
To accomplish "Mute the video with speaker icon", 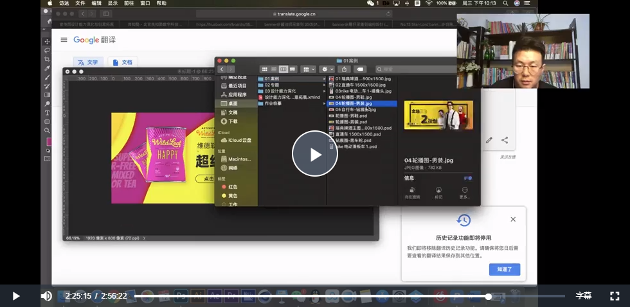I will (46, 296).
